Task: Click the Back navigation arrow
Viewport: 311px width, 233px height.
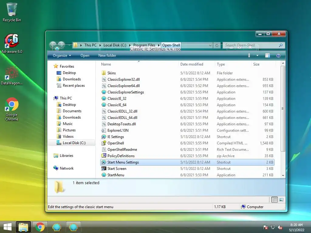Action: click(53, 45)
